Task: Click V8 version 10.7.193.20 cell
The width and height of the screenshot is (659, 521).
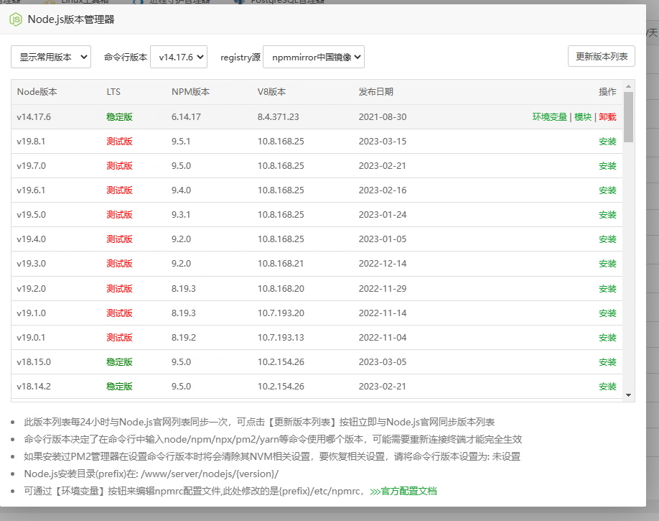Action: pos(281,313)
